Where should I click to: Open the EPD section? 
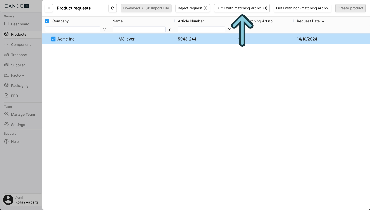click(14, 96)
